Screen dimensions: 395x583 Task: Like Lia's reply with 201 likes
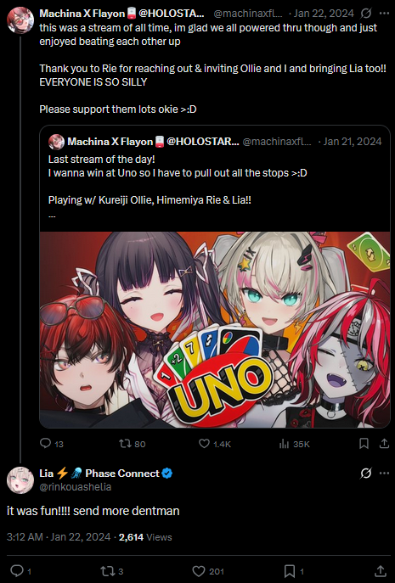[199, 571]
